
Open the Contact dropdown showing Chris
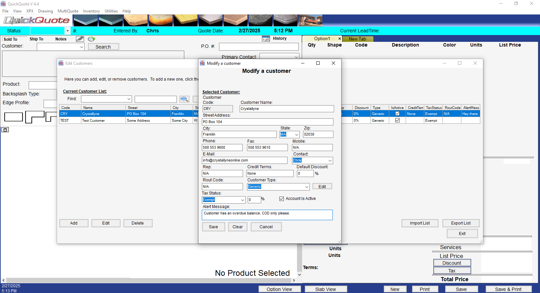330,160
